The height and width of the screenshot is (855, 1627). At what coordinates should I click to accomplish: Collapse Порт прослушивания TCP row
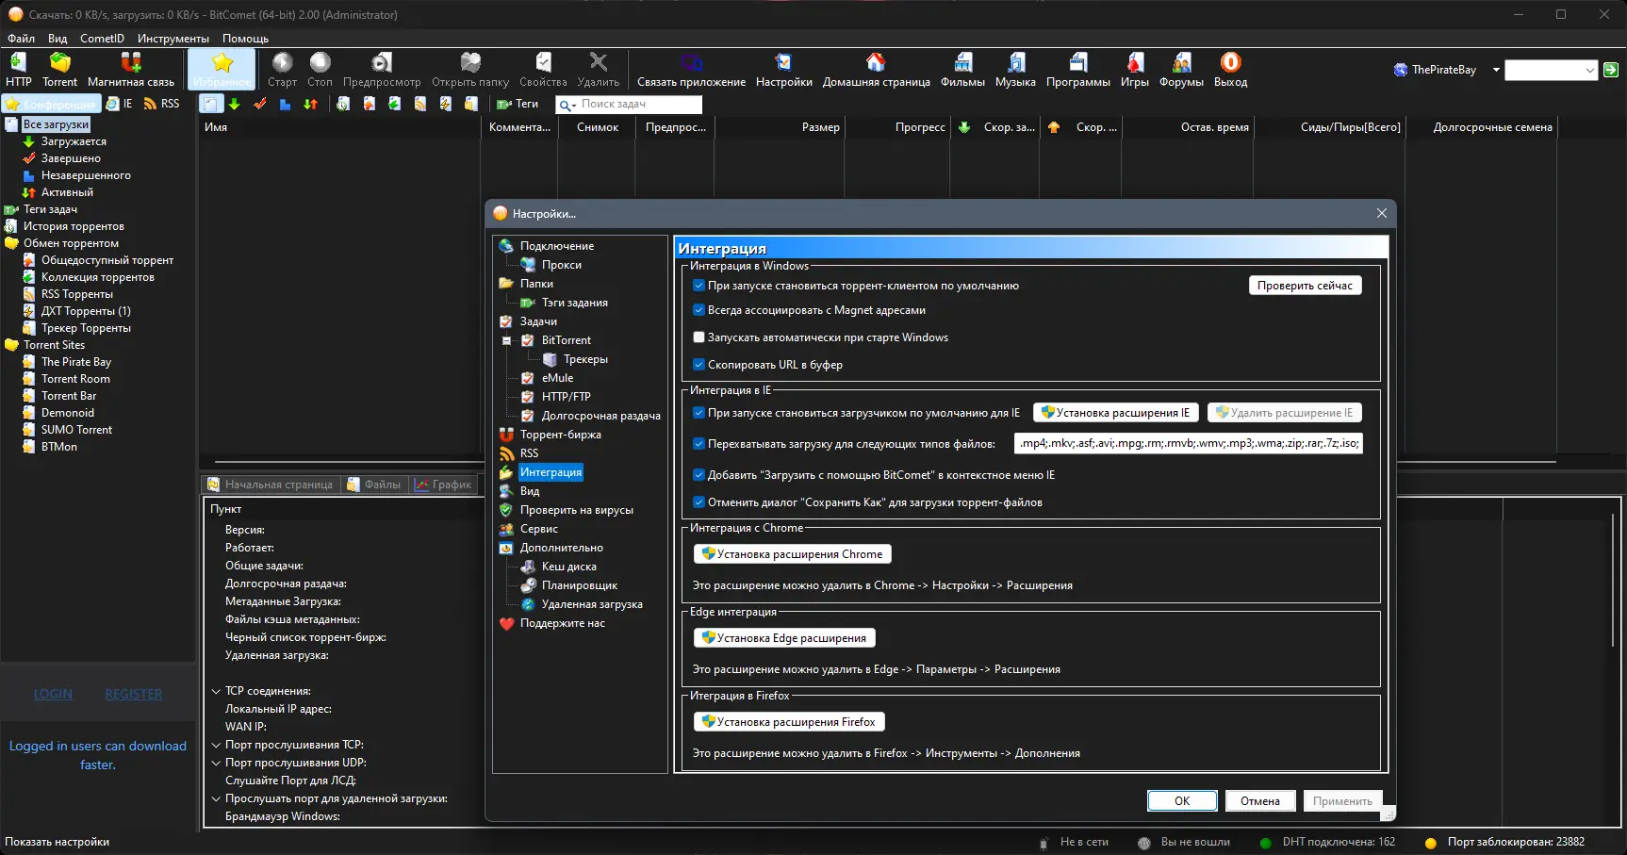pos(216,745)
